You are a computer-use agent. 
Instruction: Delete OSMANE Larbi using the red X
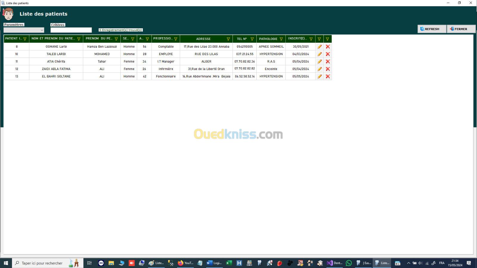point(328,47)
